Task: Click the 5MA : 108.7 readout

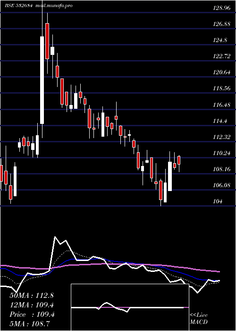Action: (30, 324)
